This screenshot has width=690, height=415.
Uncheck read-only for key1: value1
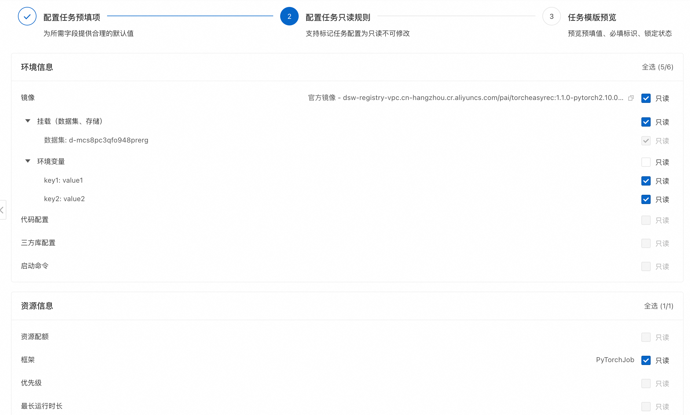646,181
